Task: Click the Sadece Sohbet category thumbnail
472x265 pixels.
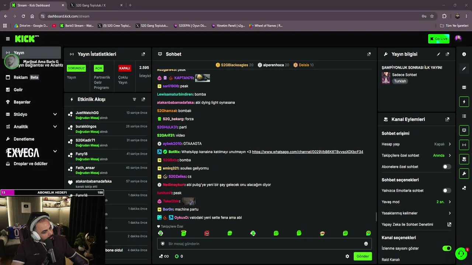Action: [x=386, y=78]
